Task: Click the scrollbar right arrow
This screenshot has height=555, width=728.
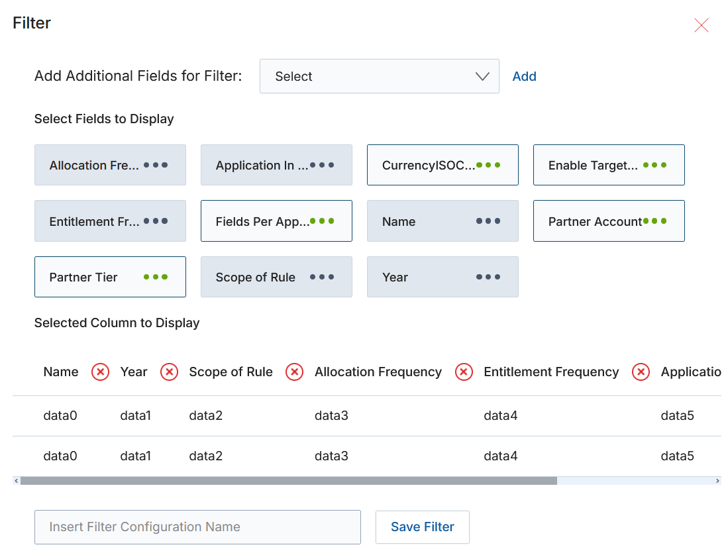Action: (718, 481)
